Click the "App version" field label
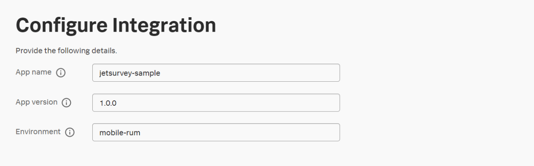The image size is (534, 166). coord(37,102)
